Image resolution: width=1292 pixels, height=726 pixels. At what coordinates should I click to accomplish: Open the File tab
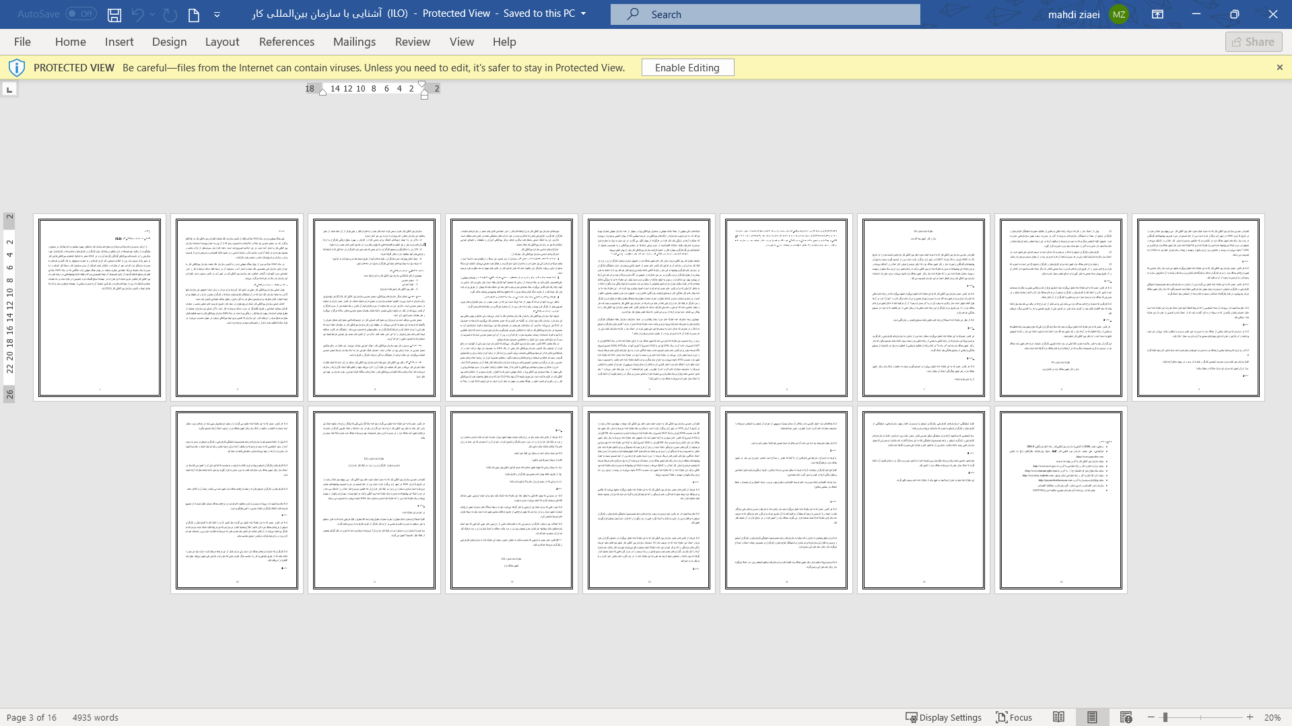click(22, 42)
